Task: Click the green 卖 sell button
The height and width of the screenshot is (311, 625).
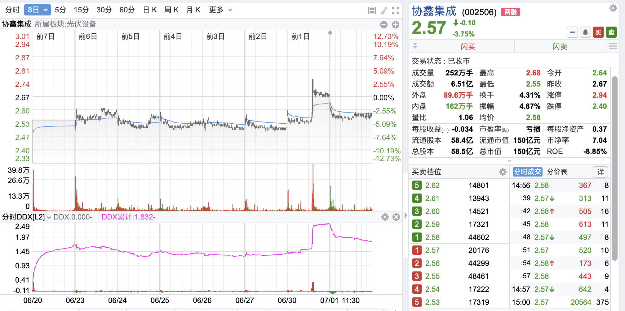Action: (611, 32)
